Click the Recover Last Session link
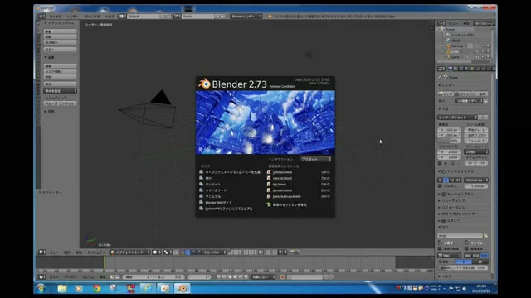The image size is (531, 298). point(290,205)
